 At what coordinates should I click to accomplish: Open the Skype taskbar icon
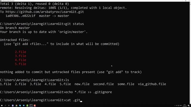click(20, 106)
